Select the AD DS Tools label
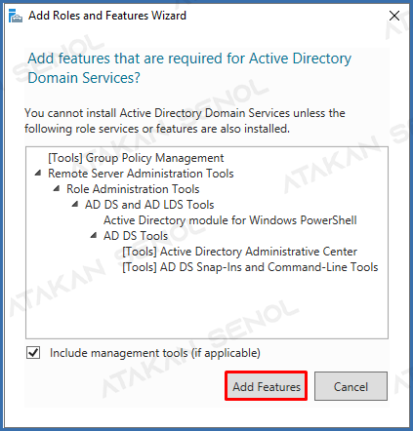Screen dimensions: 413x431 (136, 236)
